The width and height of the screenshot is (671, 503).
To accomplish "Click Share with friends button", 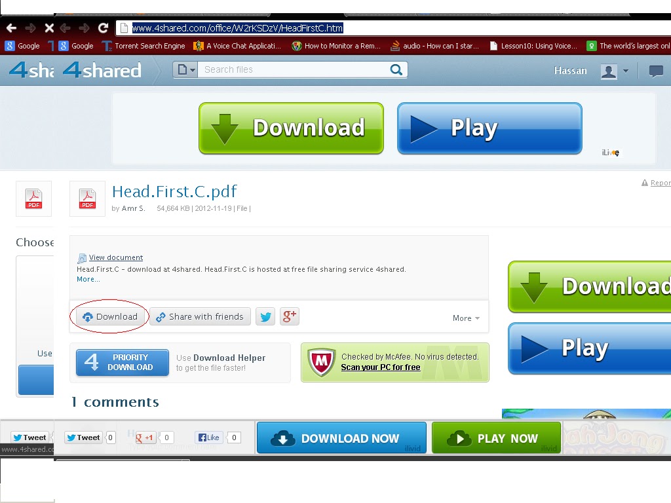I will pyautogui.click(x=200, y=316).
